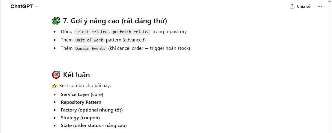332x133 pixels.
Task: Click the puzzle piece emoji icon
Action: pyautogui.click(x=56, y=21)
